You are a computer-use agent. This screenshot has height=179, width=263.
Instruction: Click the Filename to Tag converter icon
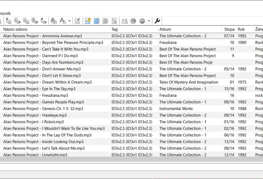17,21
